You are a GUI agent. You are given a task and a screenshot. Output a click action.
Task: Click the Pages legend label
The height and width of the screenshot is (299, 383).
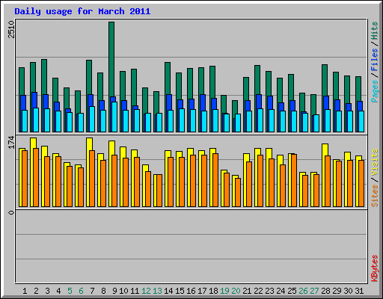(x=375, y=91)
